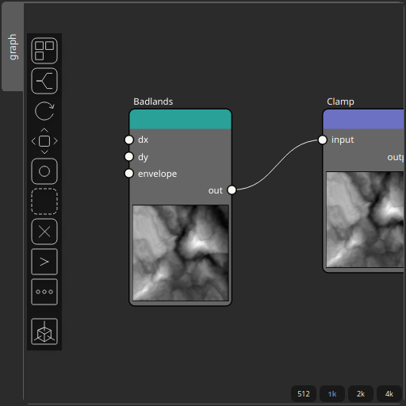The image size is (406, 406).
Task: Click the Badlands heightmap preview thumbnail
Action: 181,253
